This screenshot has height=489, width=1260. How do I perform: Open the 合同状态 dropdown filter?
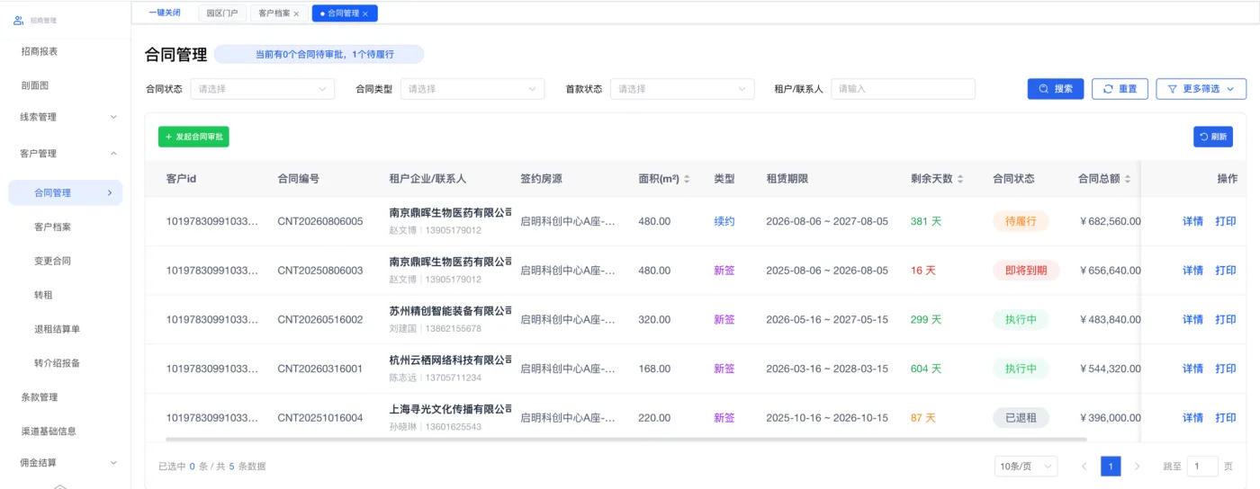point(262,89)
